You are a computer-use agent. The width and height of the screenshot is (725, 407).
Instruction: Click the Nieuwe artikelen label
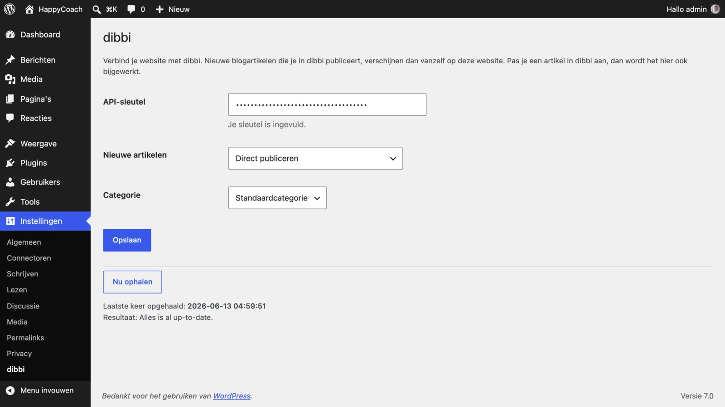click(x=135, y=155)
